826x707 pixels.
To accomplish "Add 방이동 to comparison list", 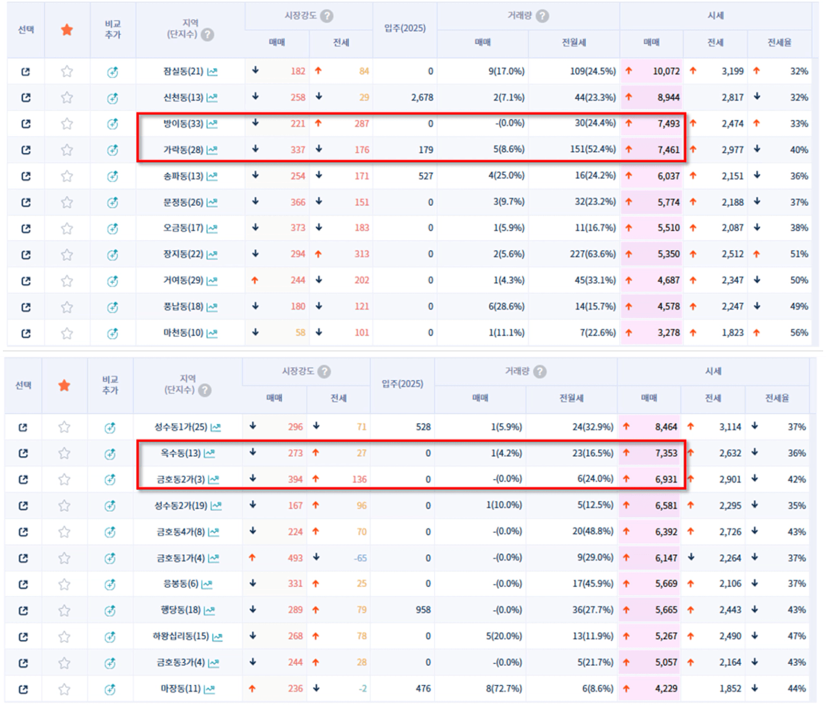I will pos(112,124).
